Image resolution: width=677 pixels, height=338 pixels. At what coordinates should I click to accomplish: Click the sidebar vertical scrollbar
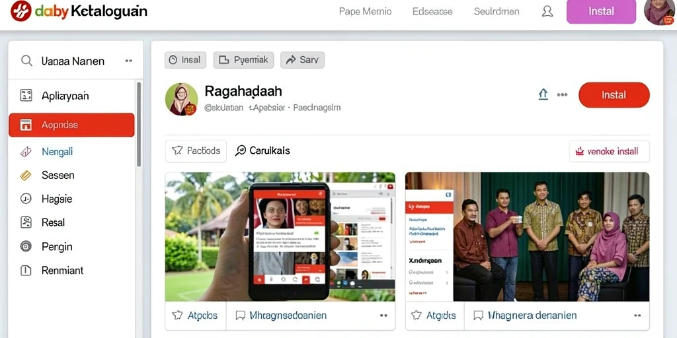click(139, 123)
